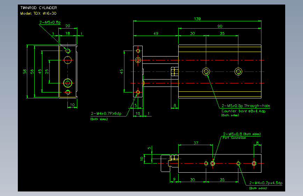Click the "45" dimension beside the mounting plate
The image size is (303, 196).
[x=121, y=71]
